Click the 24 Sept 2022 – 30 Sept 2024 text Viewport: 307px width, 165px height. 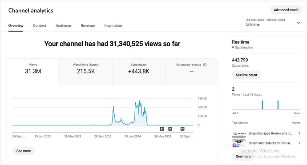(x=266, y=20)
